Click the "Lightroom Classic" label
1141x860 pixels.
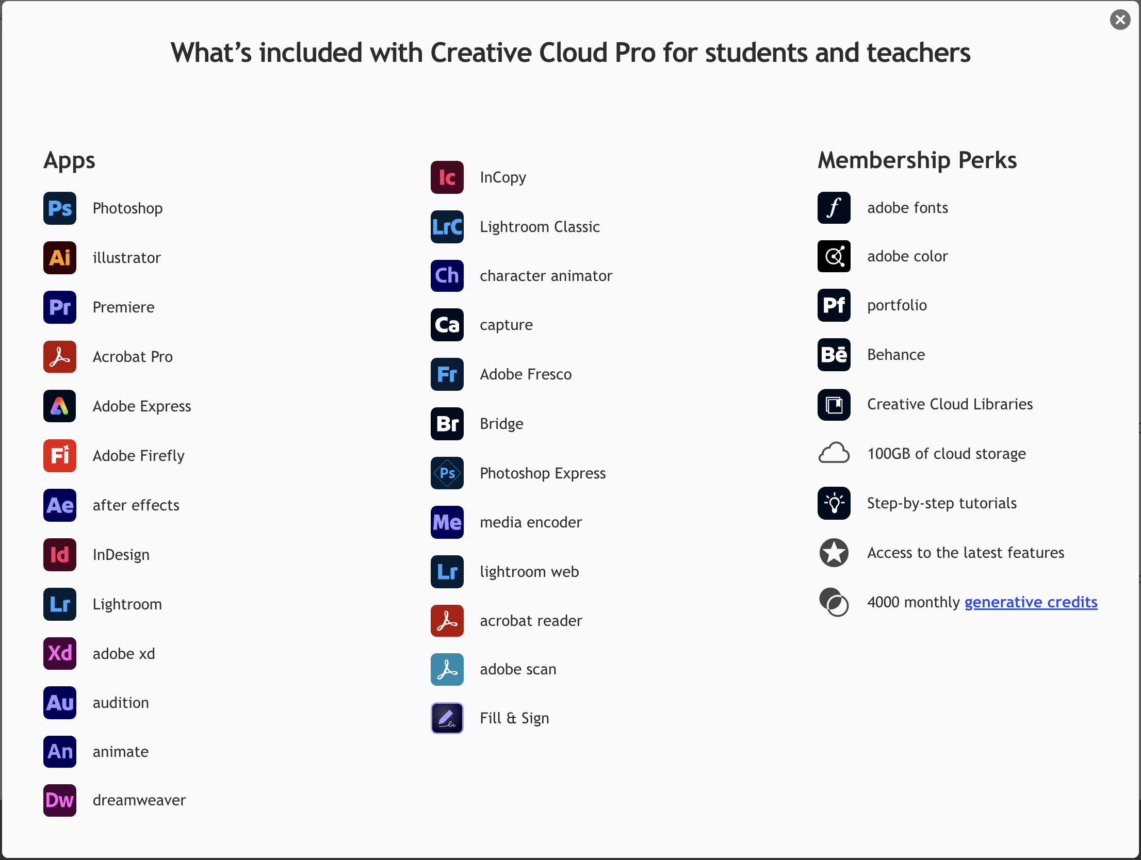tap(540, 227)
